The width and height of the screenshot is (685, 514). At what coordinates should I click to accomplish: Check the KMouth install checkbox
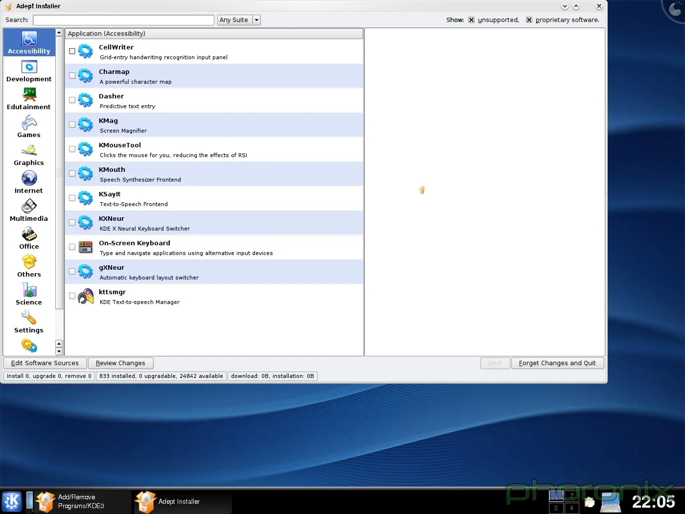coord(72,173)
